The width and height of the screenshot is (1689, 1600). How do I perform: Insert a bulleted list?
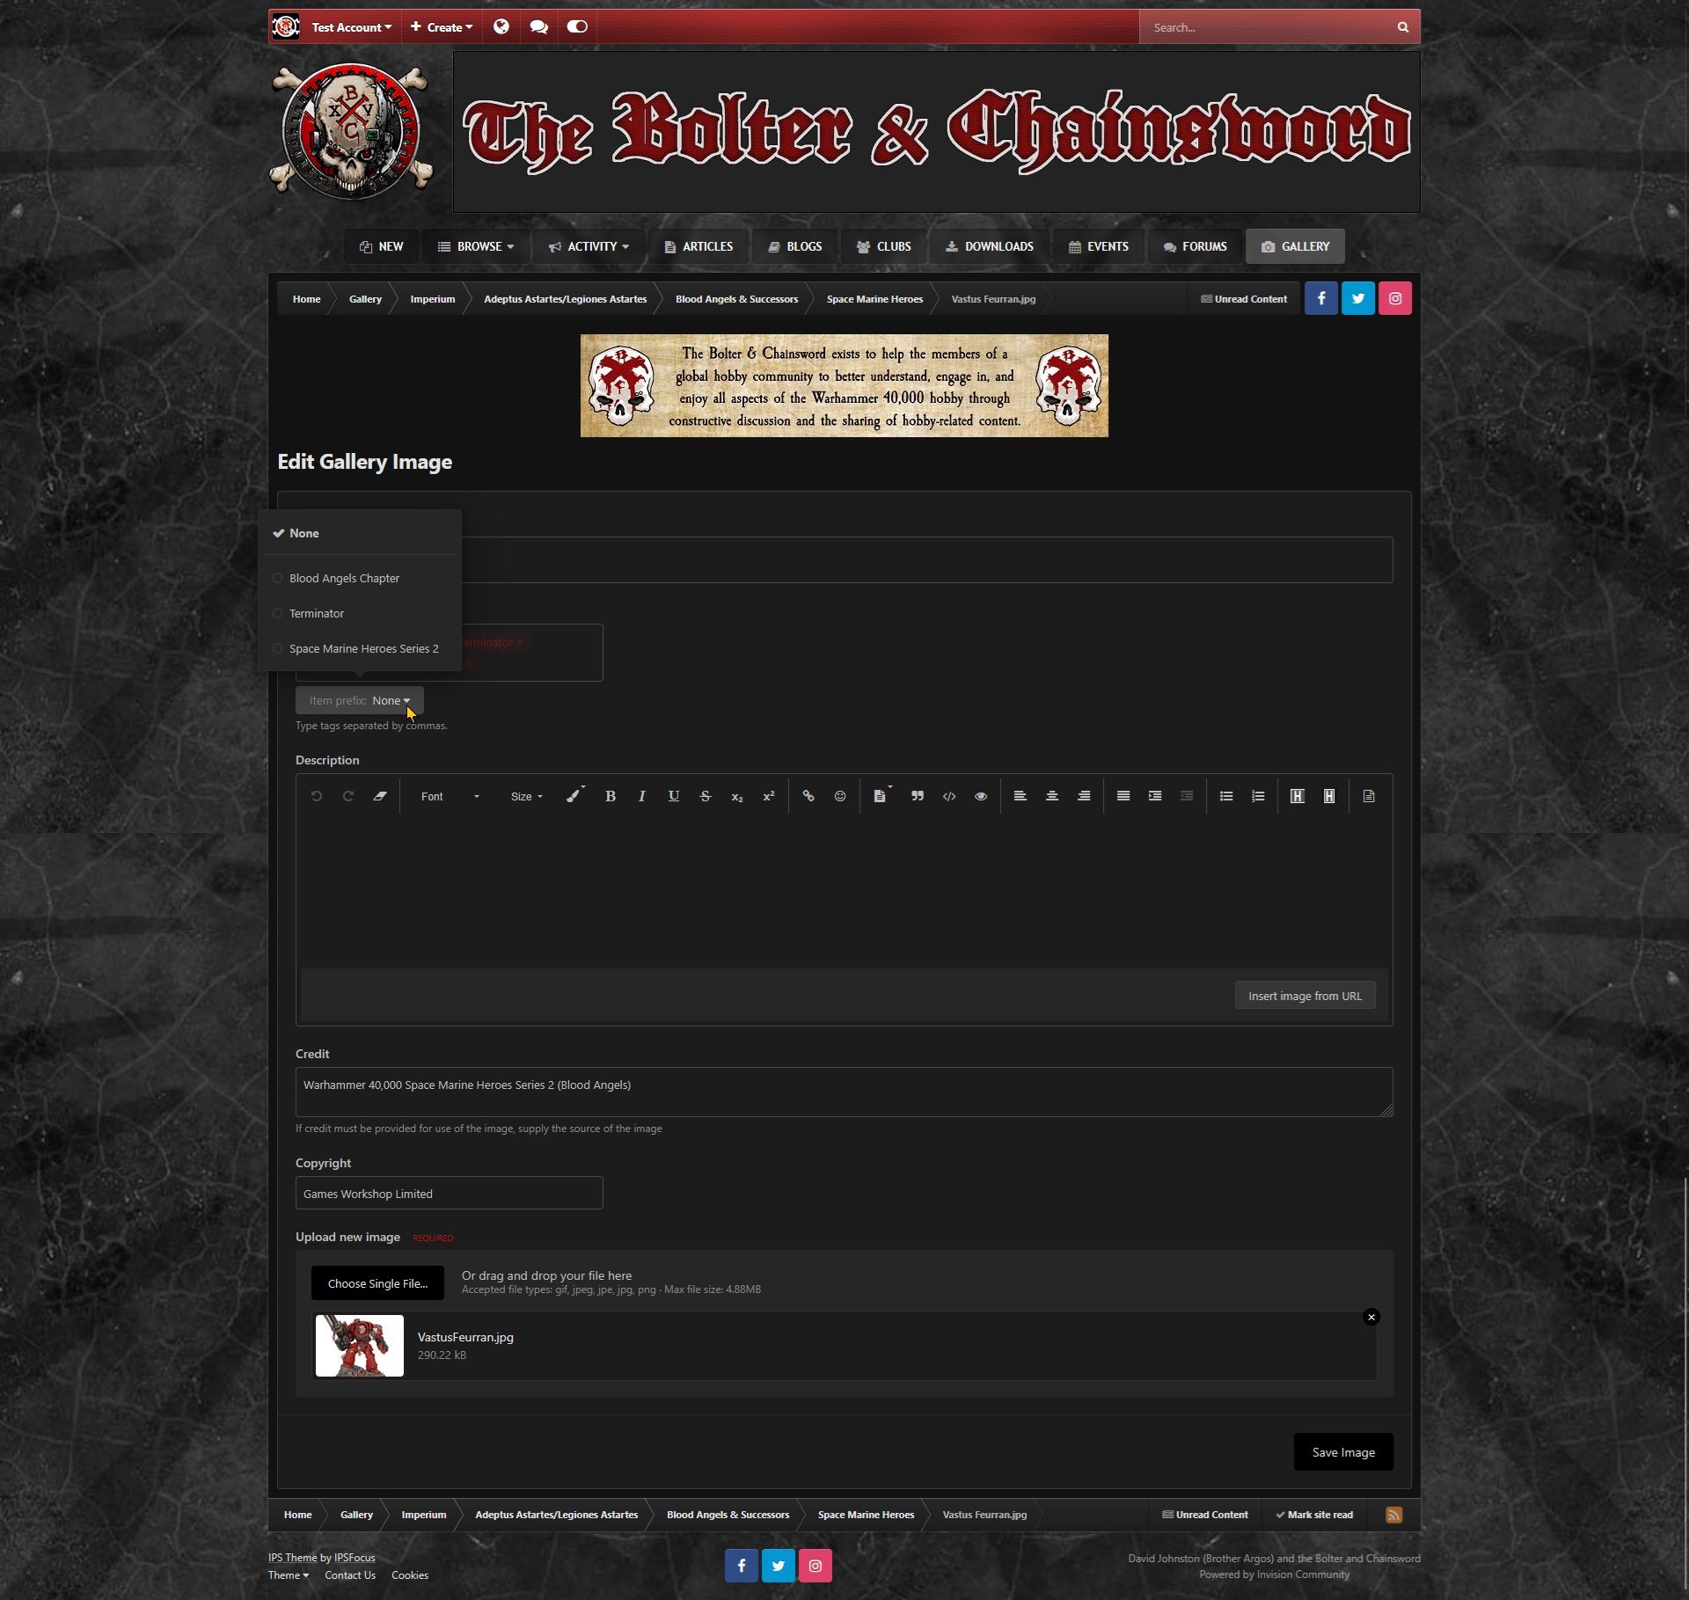pos(1225,796)
